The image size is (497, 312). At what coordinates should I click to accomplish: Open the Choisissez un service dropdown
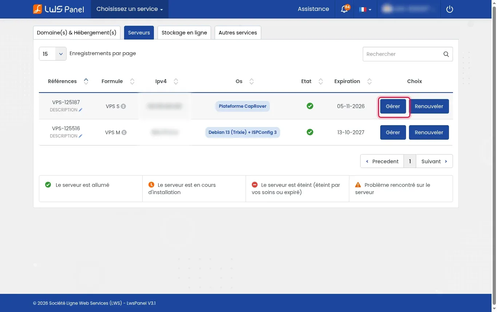[x=130, y=9]
